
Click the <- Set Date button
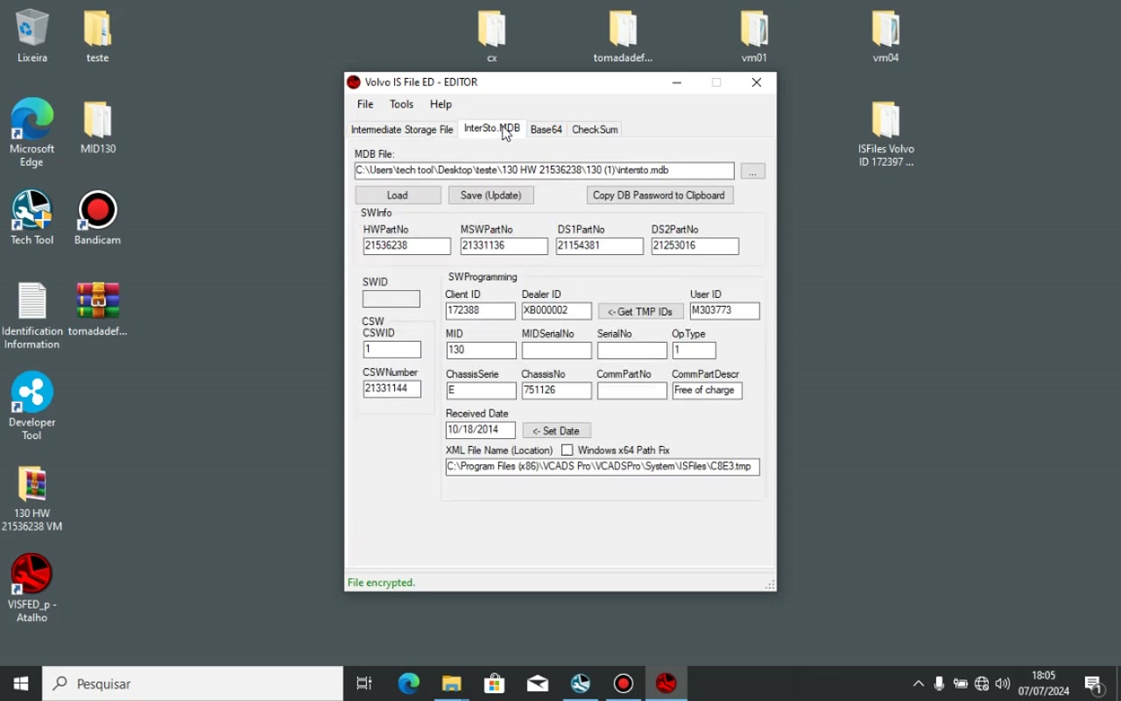(556, 430)
